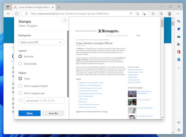Open the Settings and more ellipsis menu
186x137 pixels.
(x=178, y=14)
